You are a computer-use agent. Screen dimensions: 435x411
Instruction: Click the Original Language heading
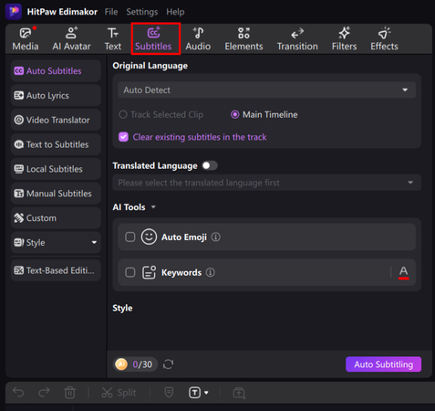point(150,66)
